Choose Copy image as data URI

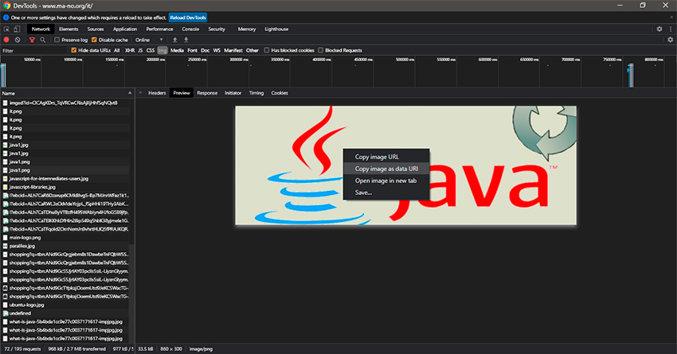[x=386, y=169]
